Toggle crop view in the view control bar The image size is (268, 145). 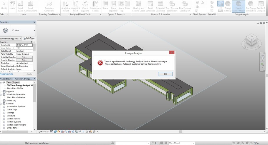click(69, 132)
